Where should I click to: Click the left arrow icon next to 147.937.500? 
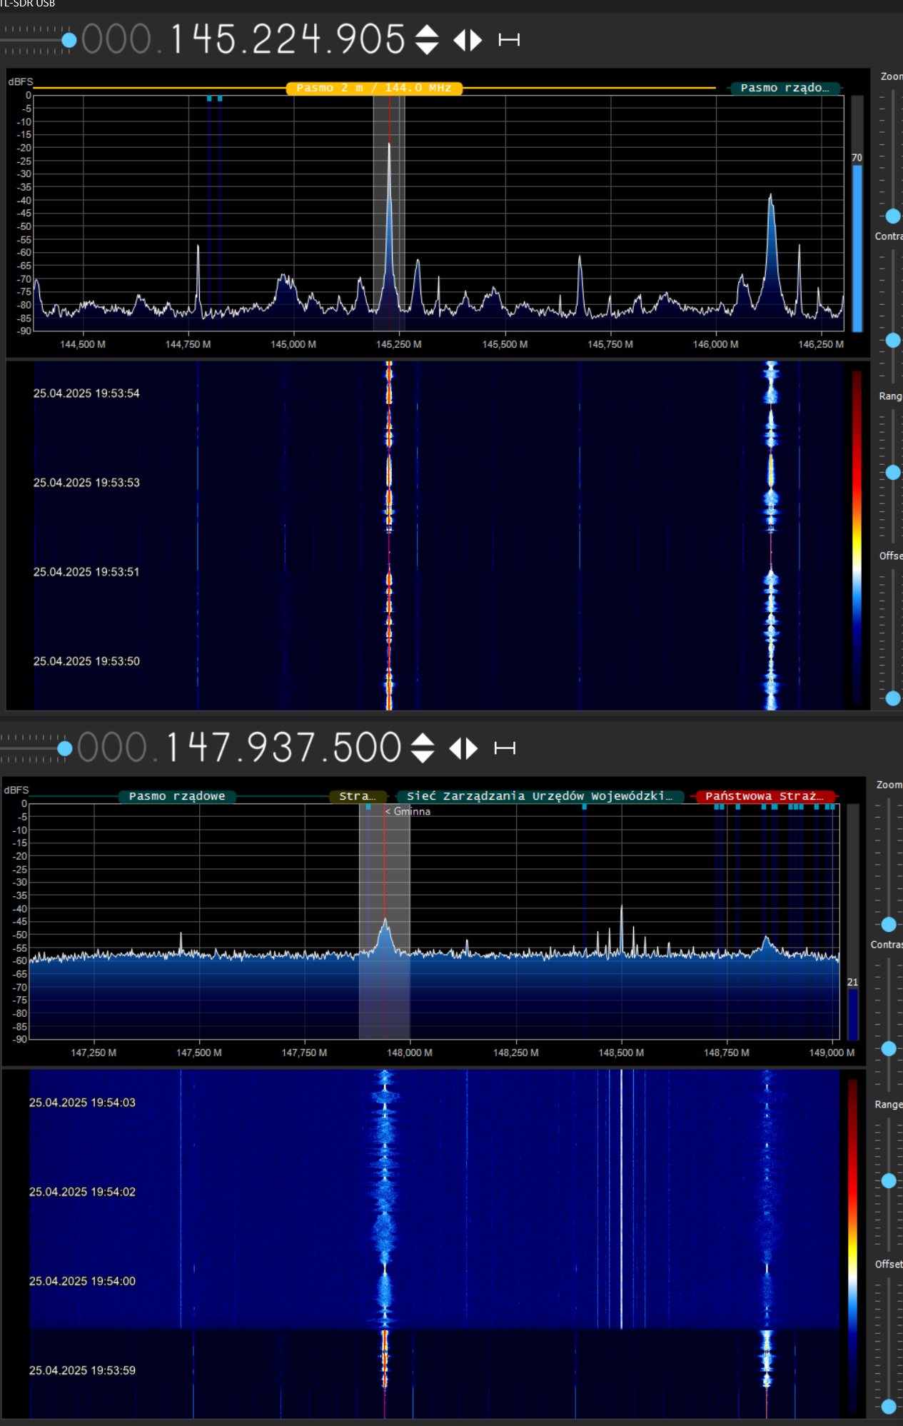tap(455, 748)
